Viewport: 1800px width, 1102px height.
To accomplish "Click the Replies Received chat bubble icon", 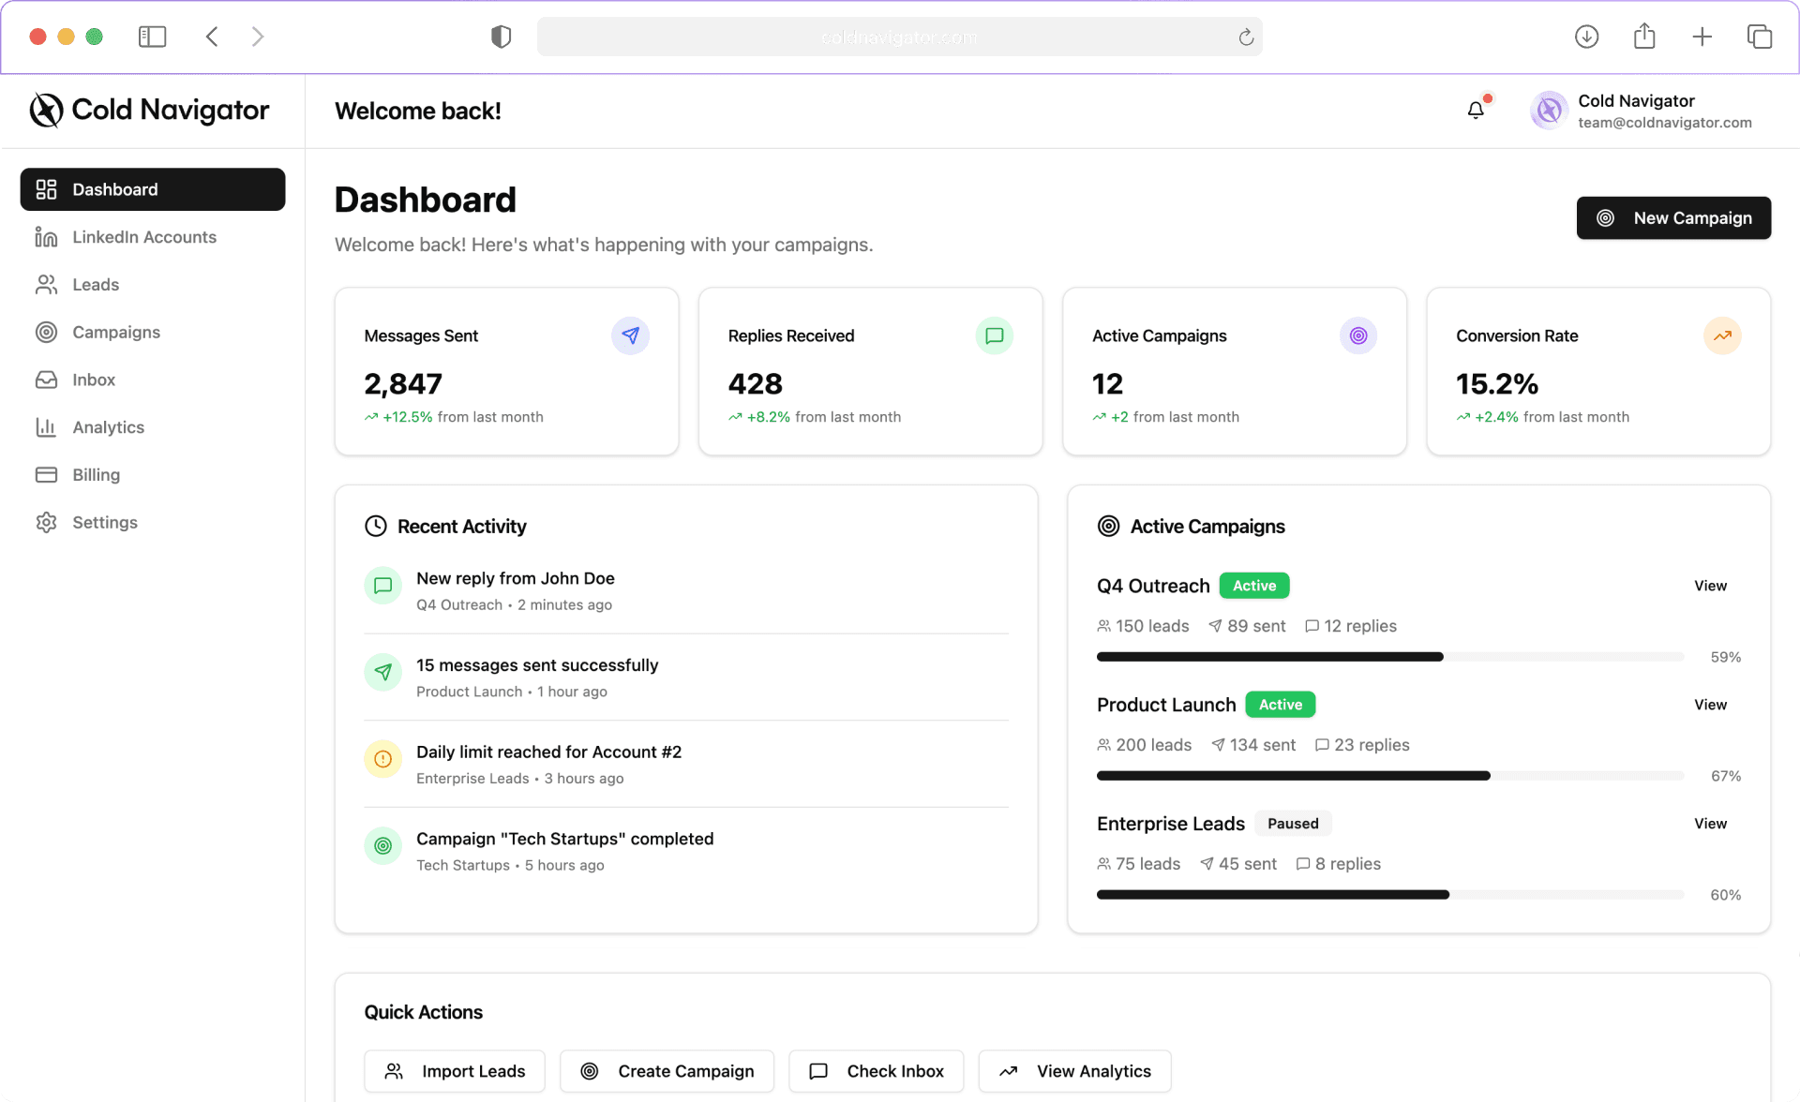I will coord(994,335).
